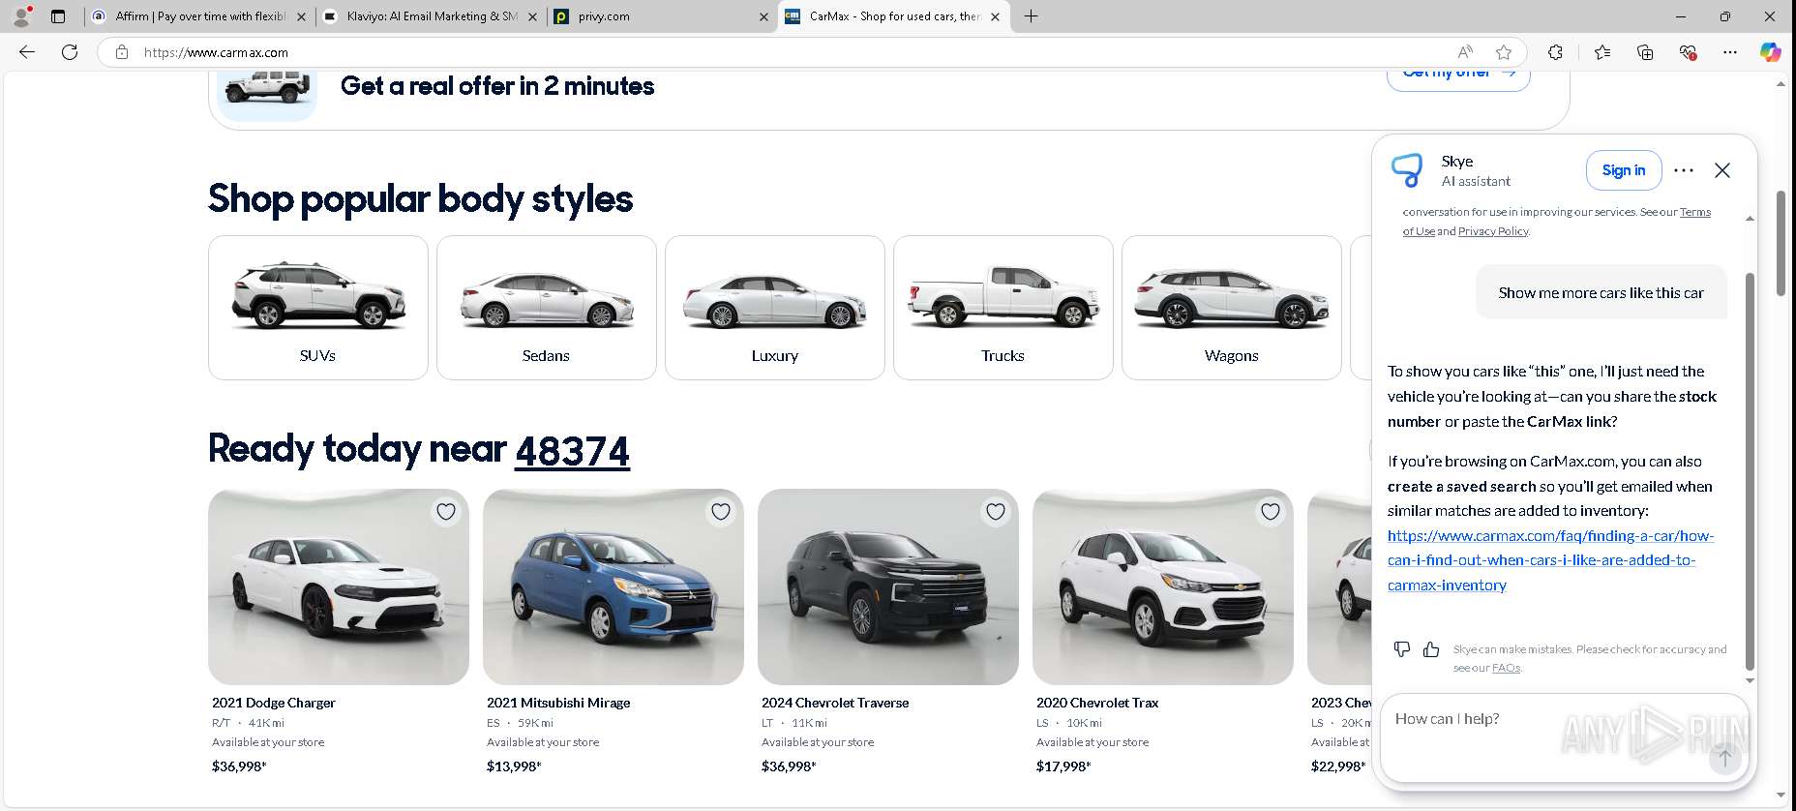
Task: Launch Copilot from the toolbar
Action: coord(1770,52)
